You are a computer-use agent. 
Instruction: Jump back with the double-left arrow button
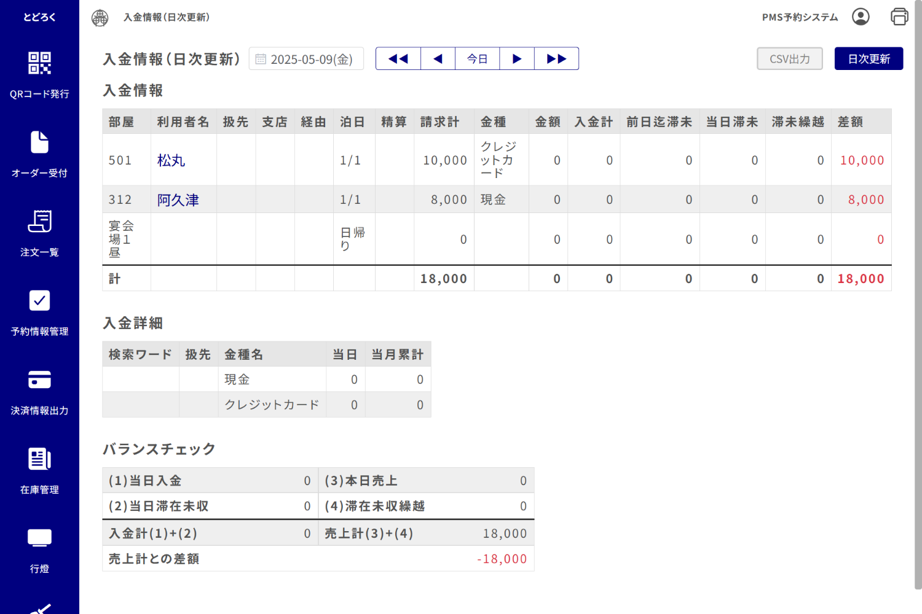pyautogui.click(x=398, y=59)
